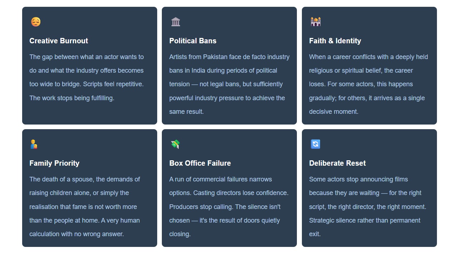The width and height of the screenshot is (463, 258).
Task: Click the text about commercial failures
Action: (229, 206)
